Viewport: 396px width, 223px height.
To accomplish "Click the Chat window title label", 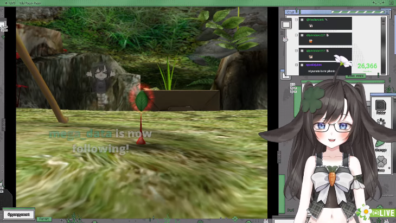I will click(x=290, y=12).
